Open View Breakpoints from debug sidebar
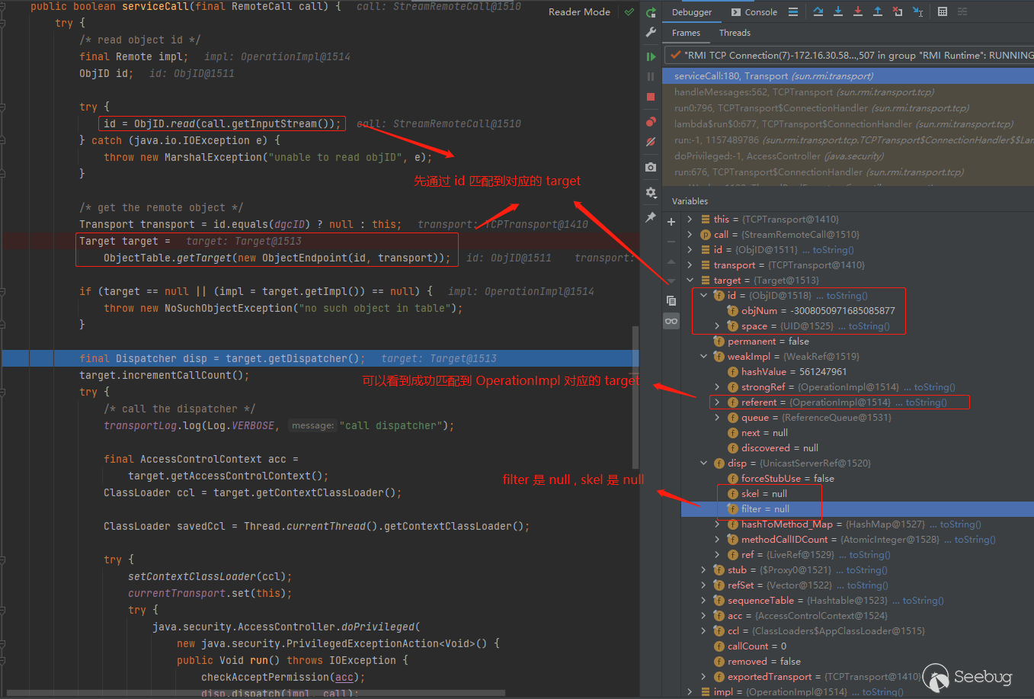 pos(651,122)
